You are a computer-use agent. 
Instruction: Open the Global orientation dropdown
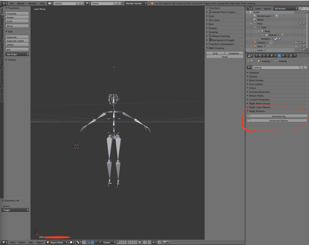109,242
